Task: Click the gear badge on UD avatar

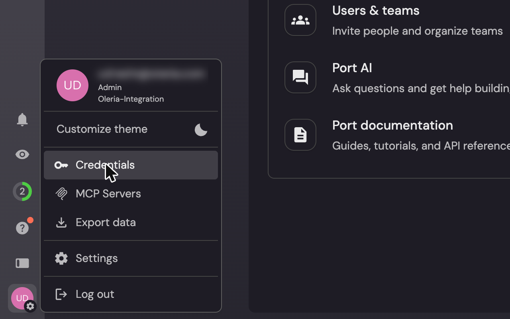Action: pyautogui.click(x=30, y=306)
